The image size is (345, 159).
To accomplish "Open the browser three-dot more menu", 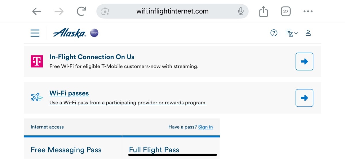I will point(308,12).
